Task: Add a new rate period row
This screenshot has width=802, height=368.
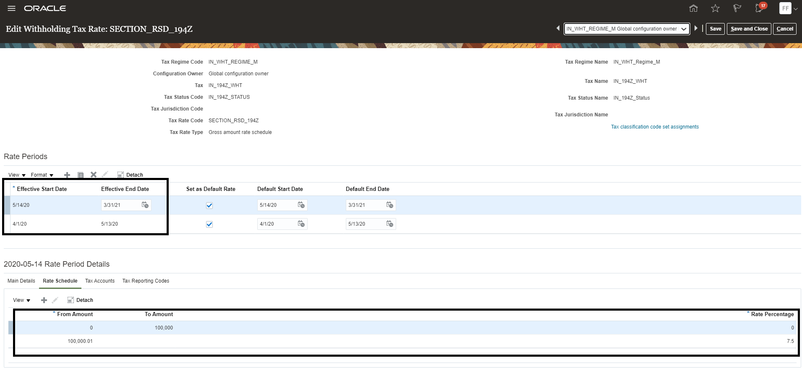Action: tap(67, 175)
